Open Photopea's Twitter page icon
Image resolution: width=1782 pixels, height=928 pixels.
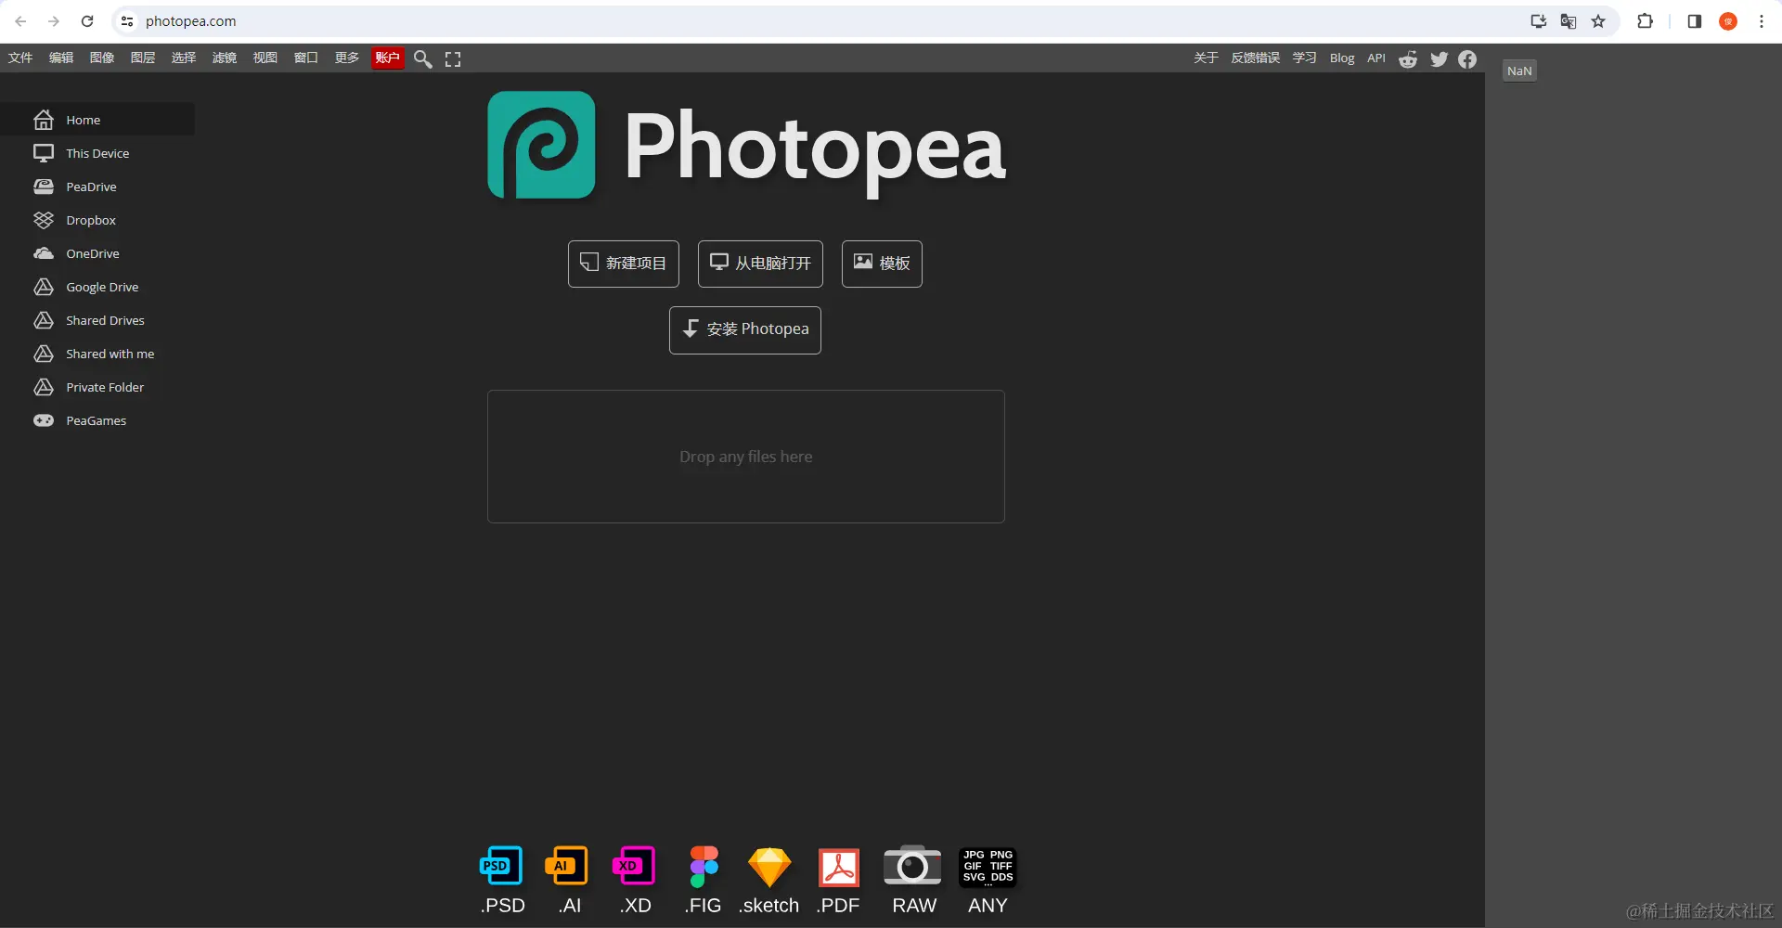click(x=1439, y=58)
